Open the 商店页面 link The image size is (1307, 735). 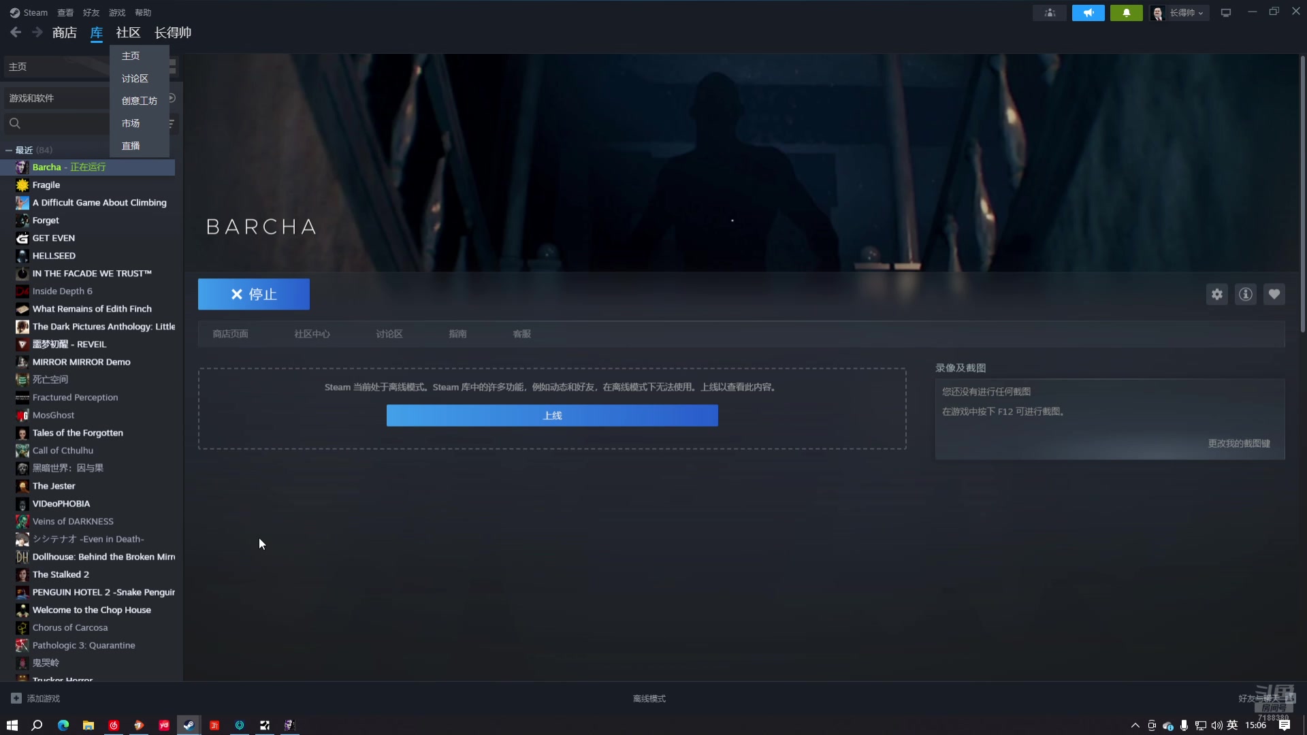(230, 334)
